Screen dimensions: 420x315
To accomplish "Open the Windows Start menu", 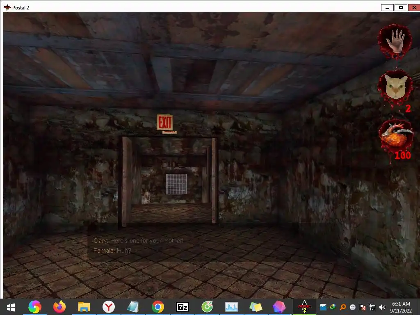I will (x=11, y=307).
